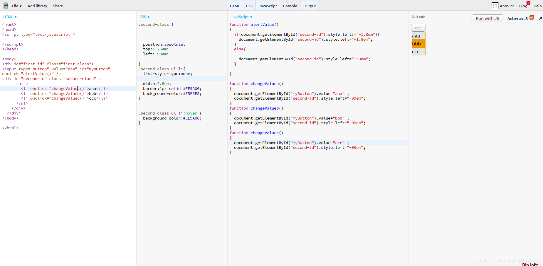Screen dimensions: 543x266
Task: Click the '.second-class {' CSS selector line
Action: pos(156,25)
